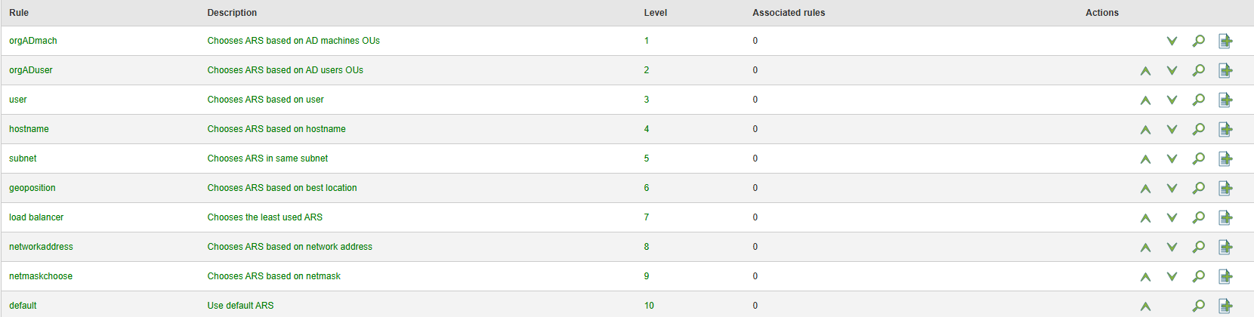Add associated rule to hostname row

pos(1225,129)
